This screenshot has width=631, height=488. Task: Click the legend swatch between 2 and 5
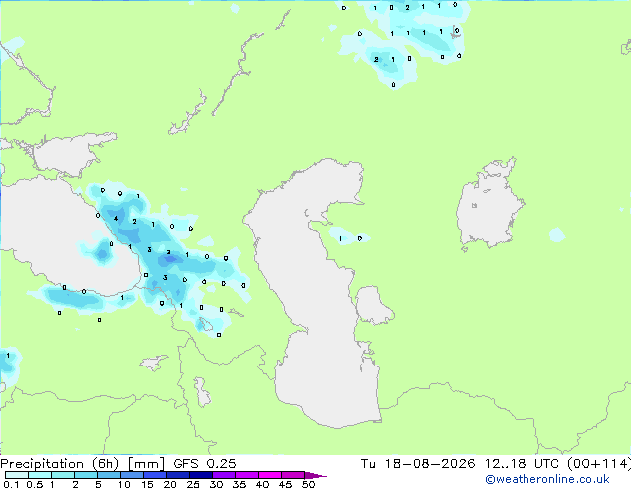(86, 475)
